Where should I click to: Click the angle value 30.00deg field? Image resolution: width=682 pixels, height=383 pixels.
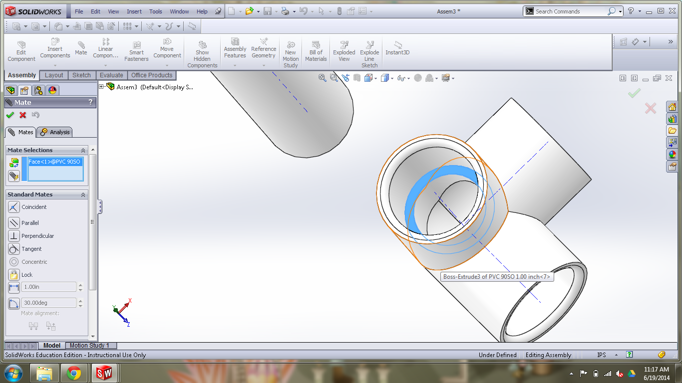click(x=48, y=303)
